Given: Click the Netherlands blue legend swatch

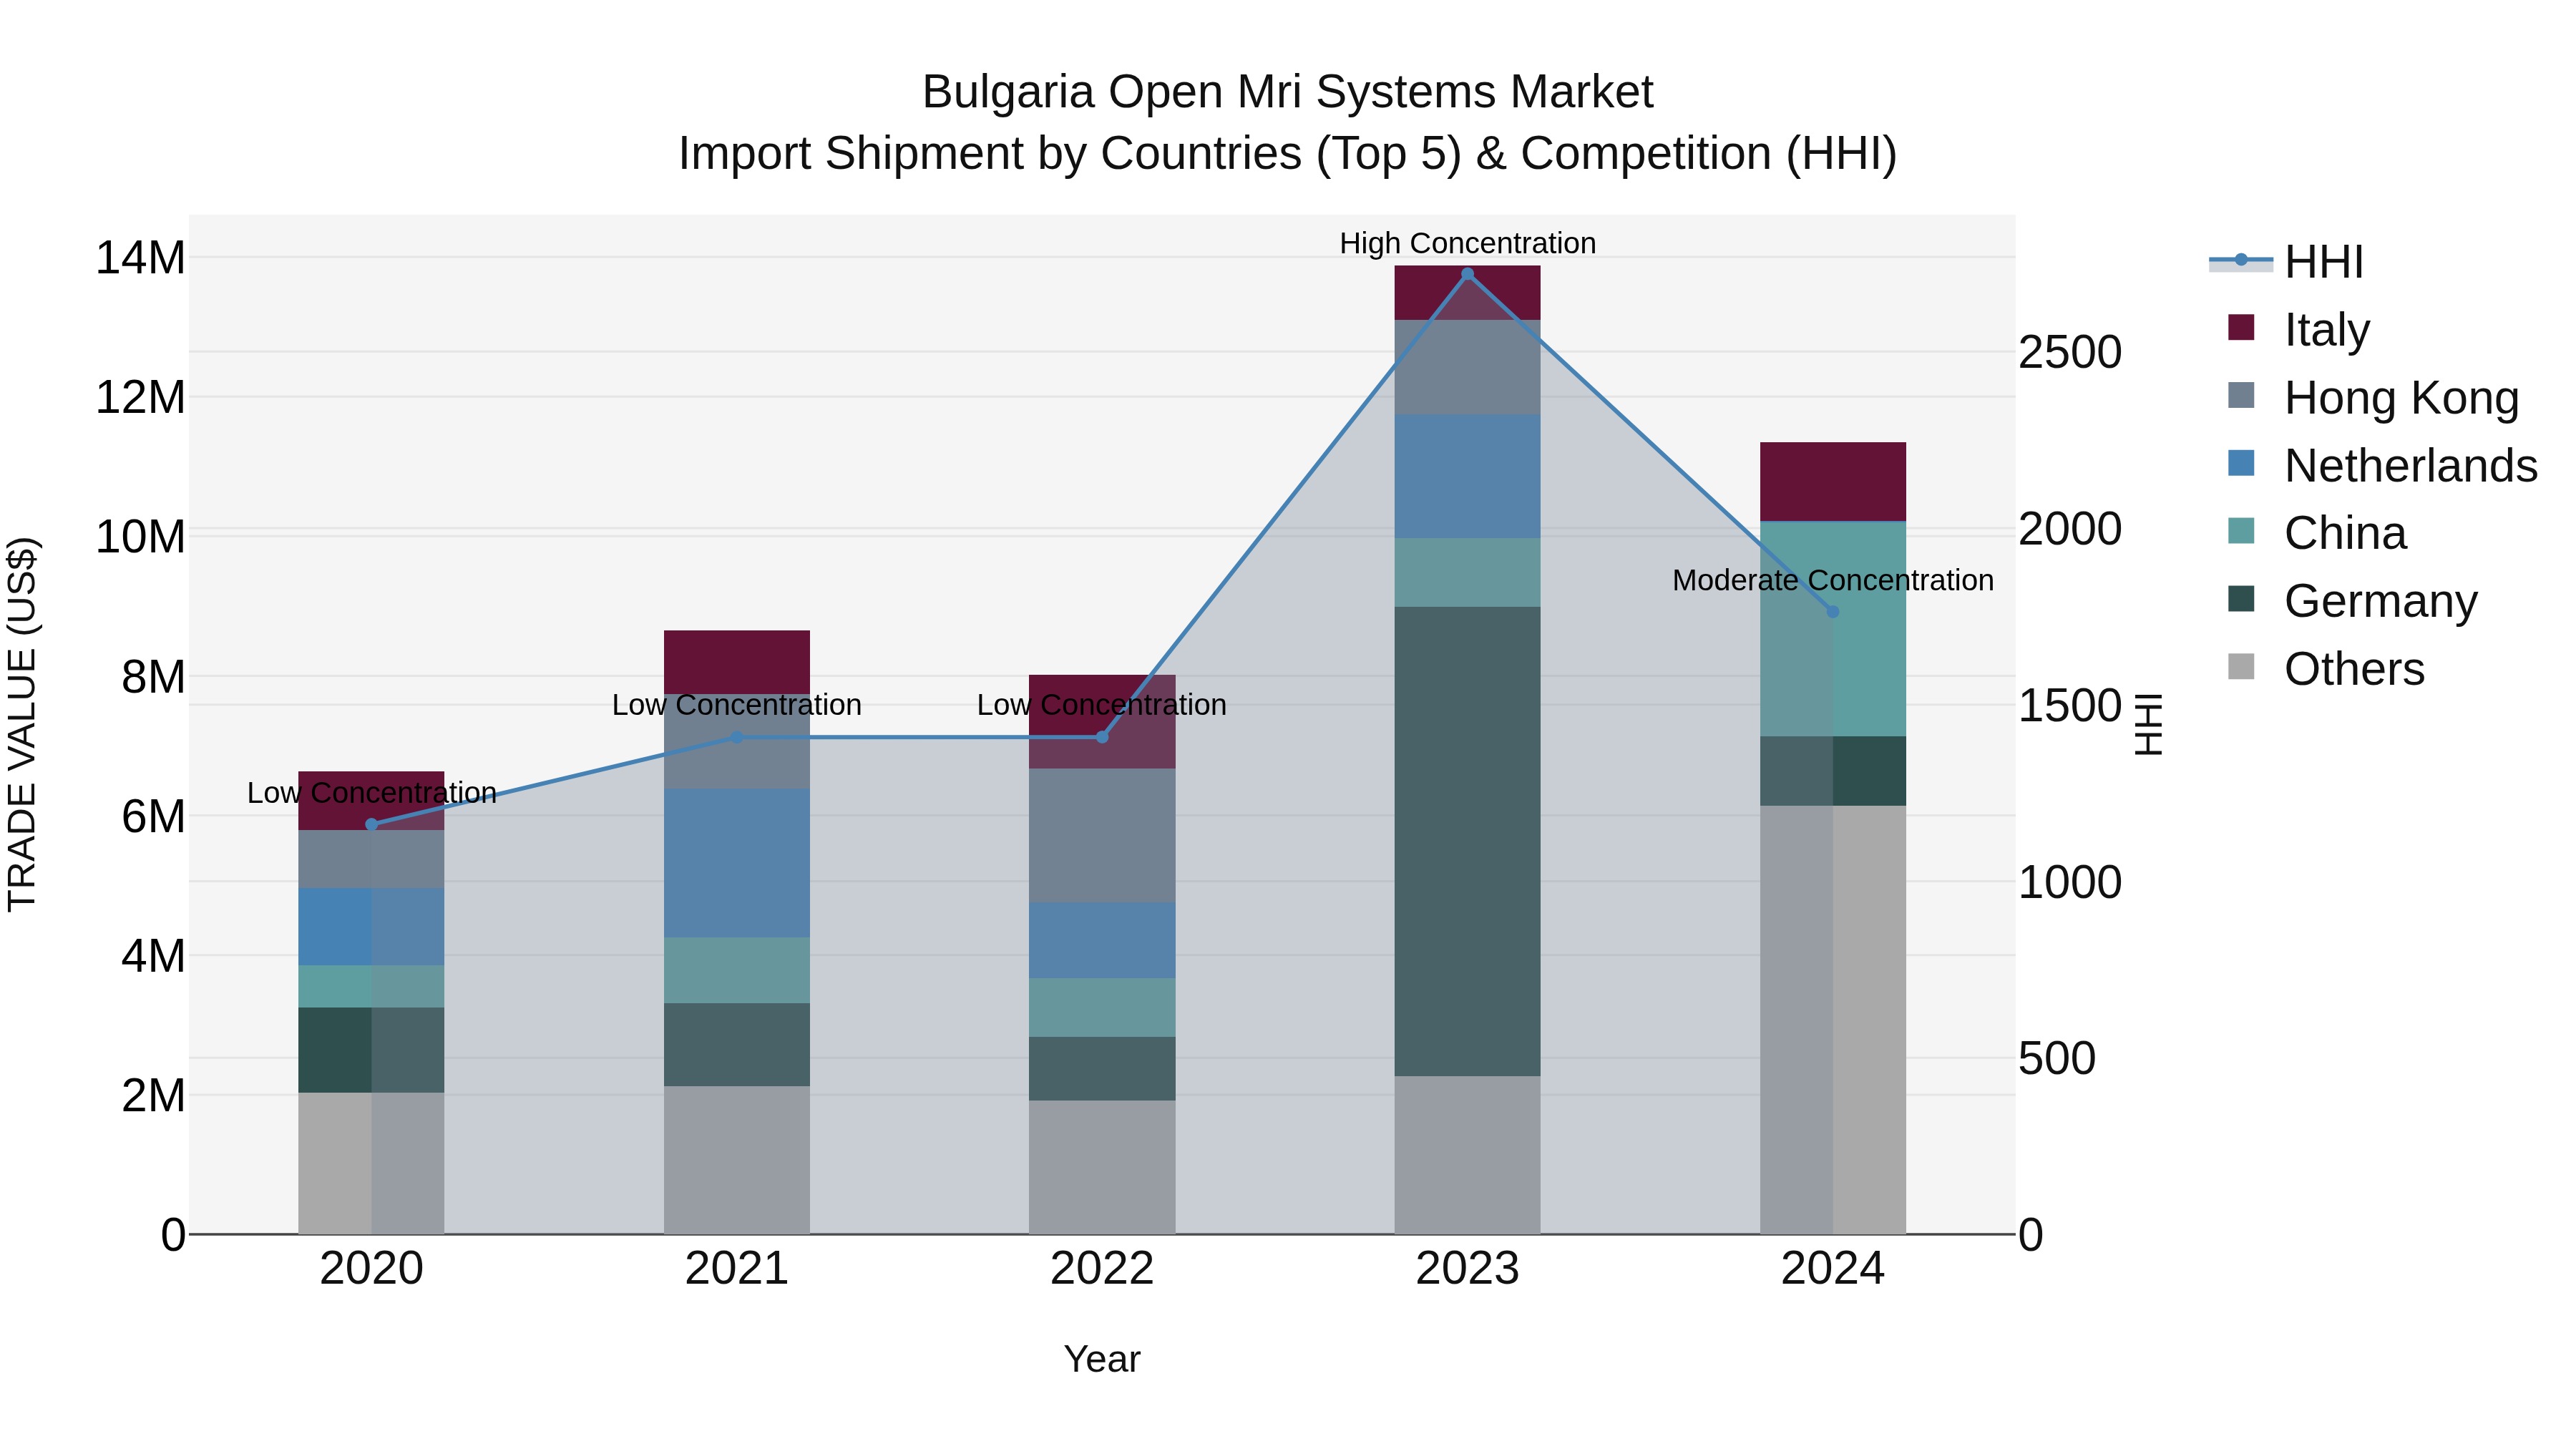Looking at the screenshot, I should (x=2241, y=463).
